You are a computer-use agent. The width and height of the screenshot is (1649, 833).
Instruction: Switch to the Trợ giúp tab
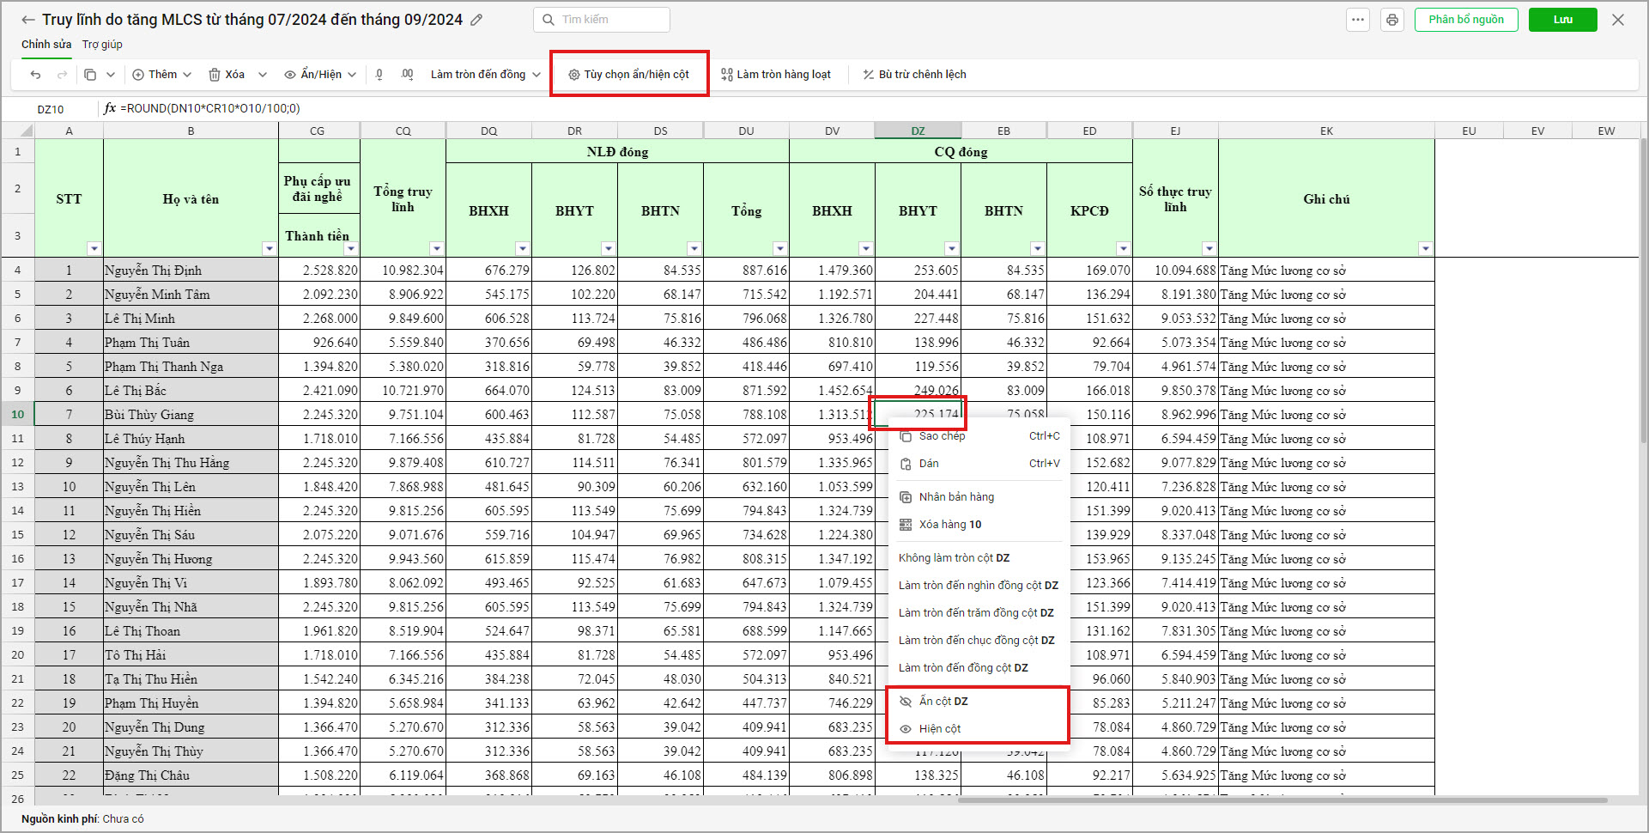point(102,45)
